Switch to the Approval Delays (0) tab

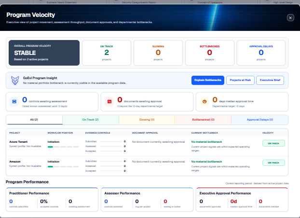pos(260,120)
